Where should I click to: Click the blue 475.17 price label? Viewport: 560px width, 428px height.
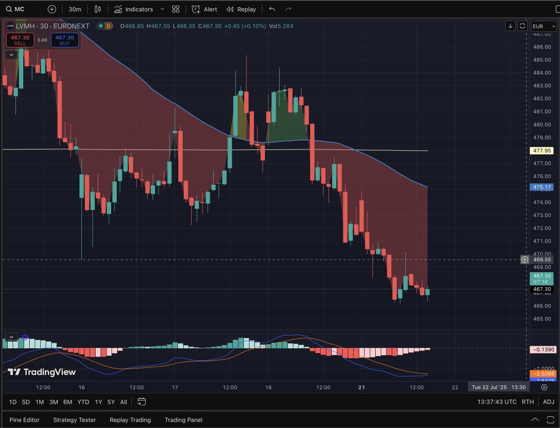pos(542,187)
